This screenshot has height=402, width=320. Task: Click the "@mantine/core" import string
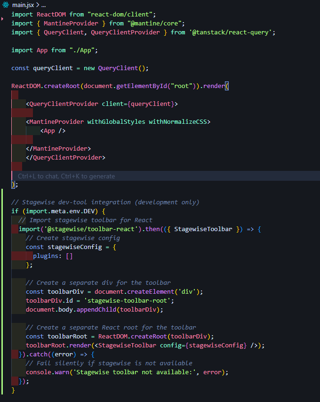[154, 24]
